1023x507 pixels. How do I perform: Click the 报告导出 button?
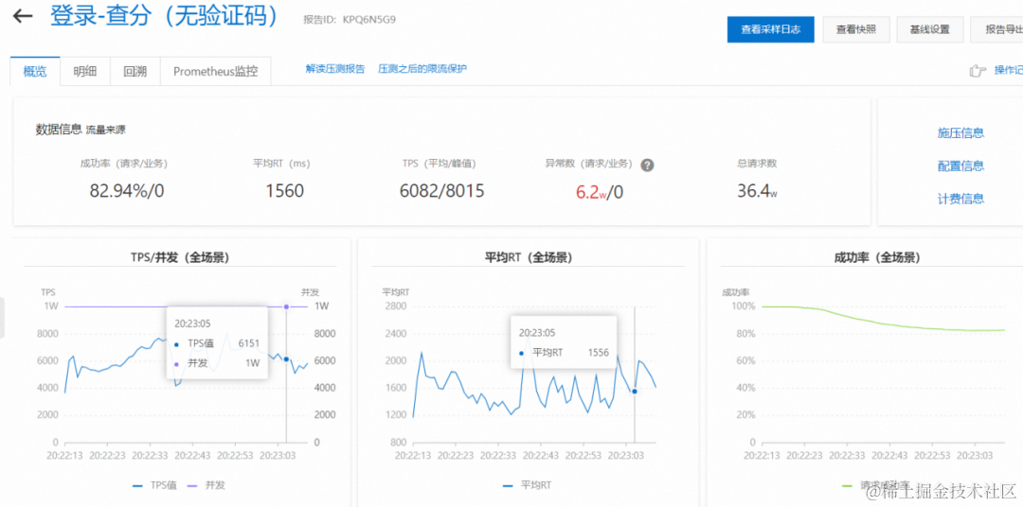tap(996, 30)
